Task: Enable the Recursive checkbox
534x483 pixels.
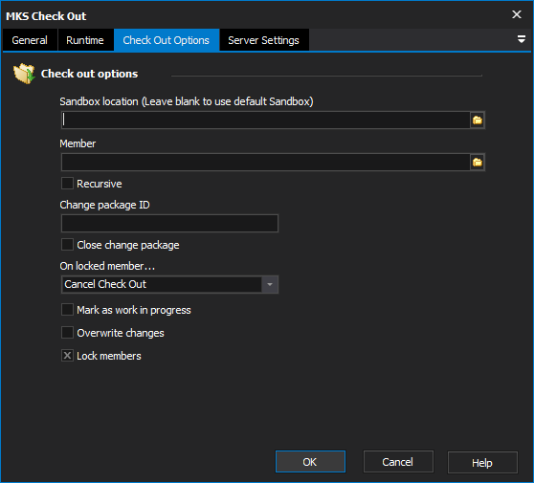Action: (67, 183)
